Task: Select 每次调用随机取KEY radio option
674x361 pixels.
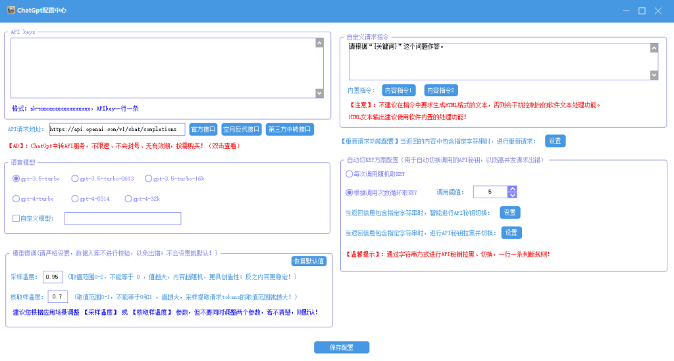Action: pos(350,175)
